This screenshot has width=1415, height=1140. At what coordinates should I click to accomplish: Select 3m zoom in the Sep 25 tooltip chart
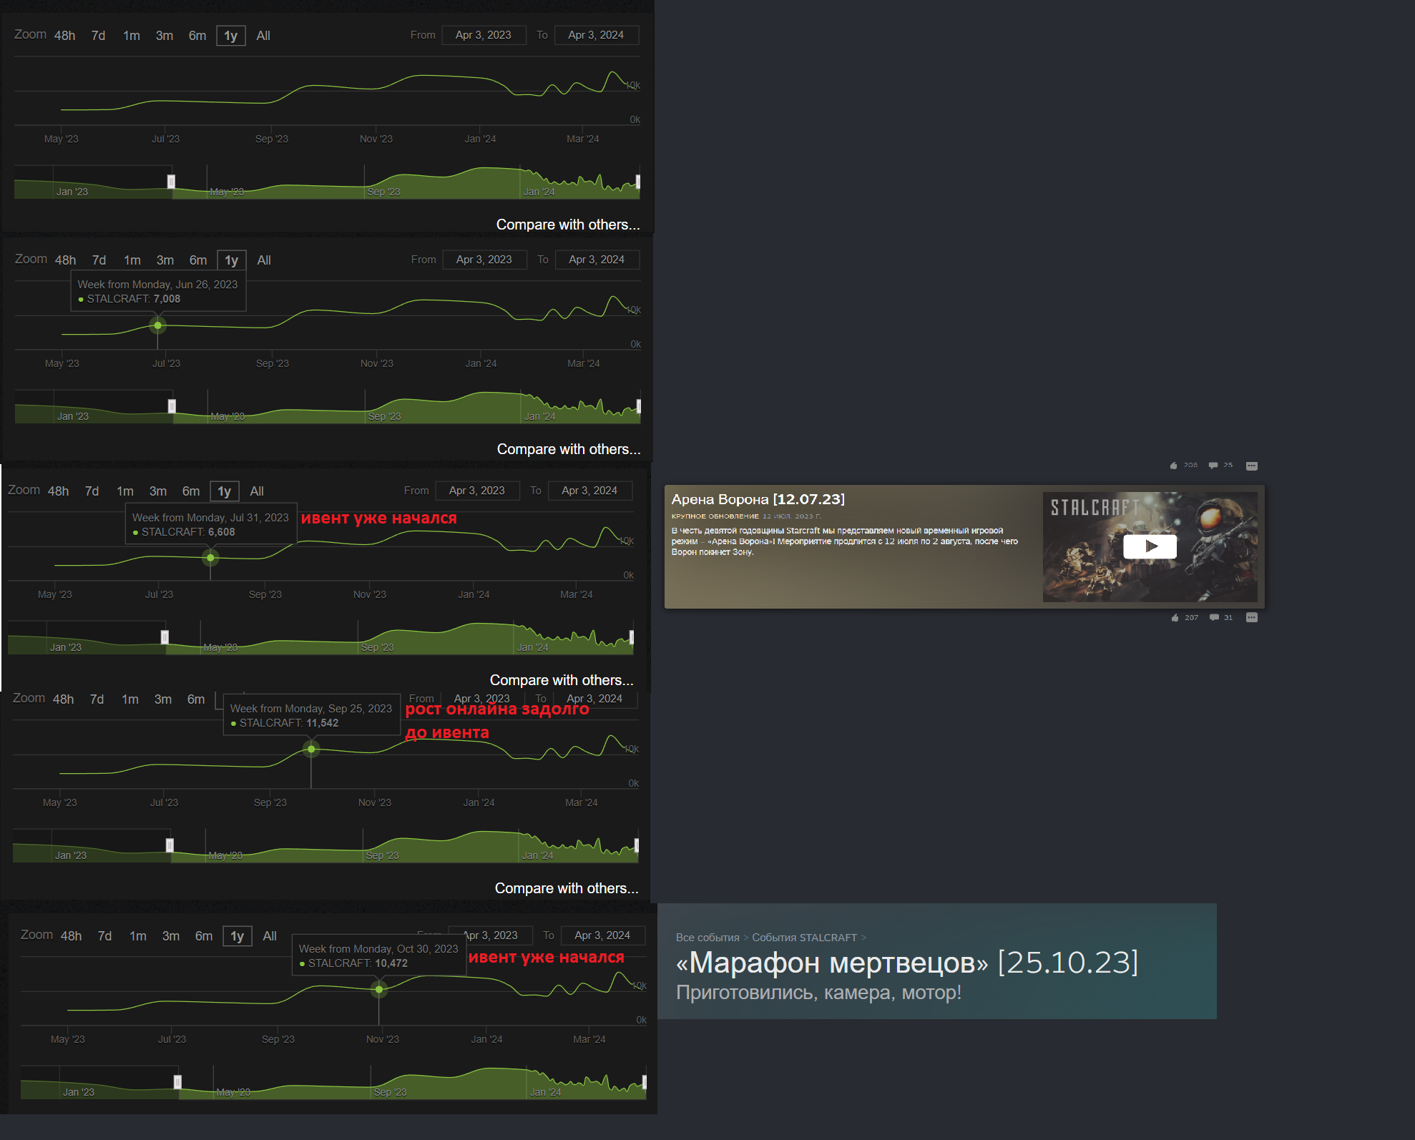click(x=162, y=699)
